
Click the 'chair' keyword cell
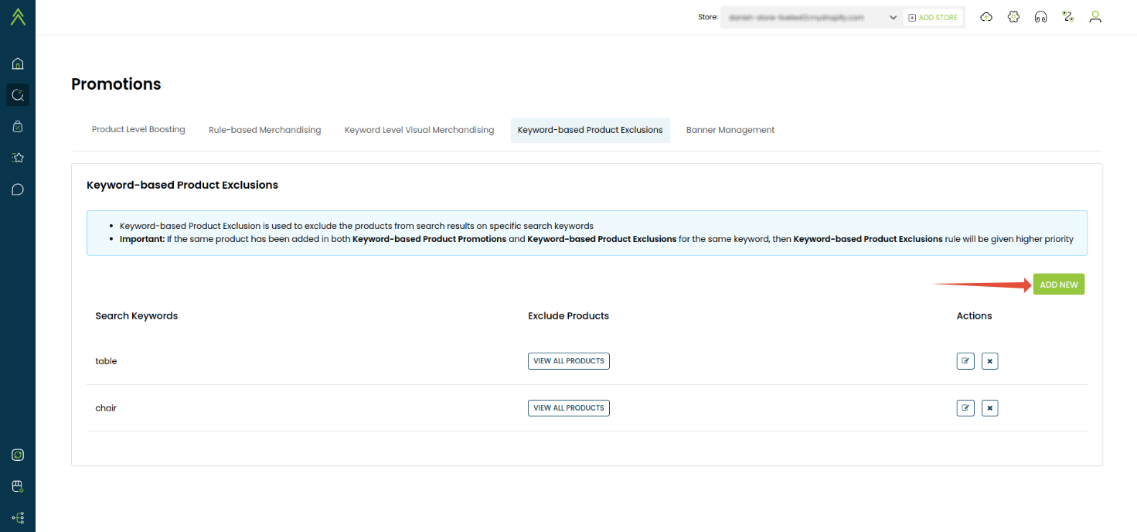pyautogui.click(x=106, y=408)
